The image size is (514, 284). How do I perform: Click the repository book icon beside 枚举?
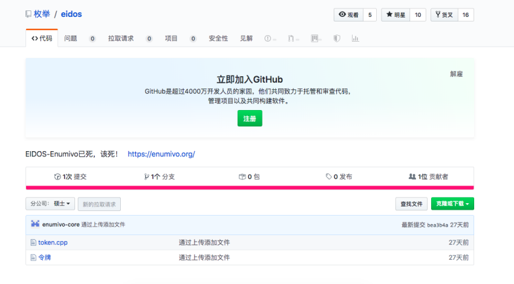[x=29, y=14]
